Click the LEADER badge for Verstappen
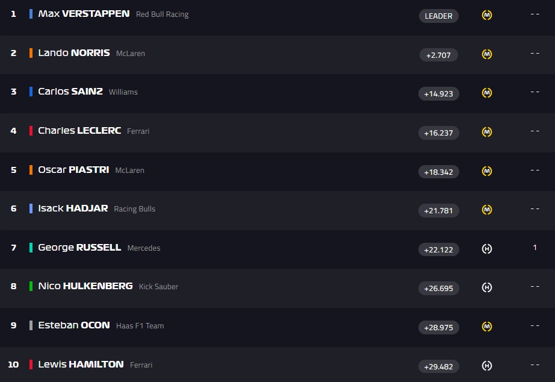The height and width of the screenshot is (382, 555). tap(438, 16)
